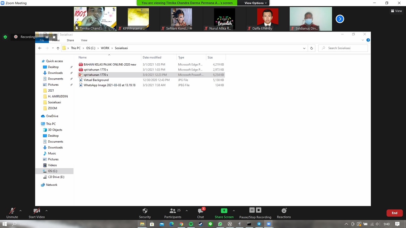Unmute the microphone
Viewport: 406px width, 228px height.
12,211
